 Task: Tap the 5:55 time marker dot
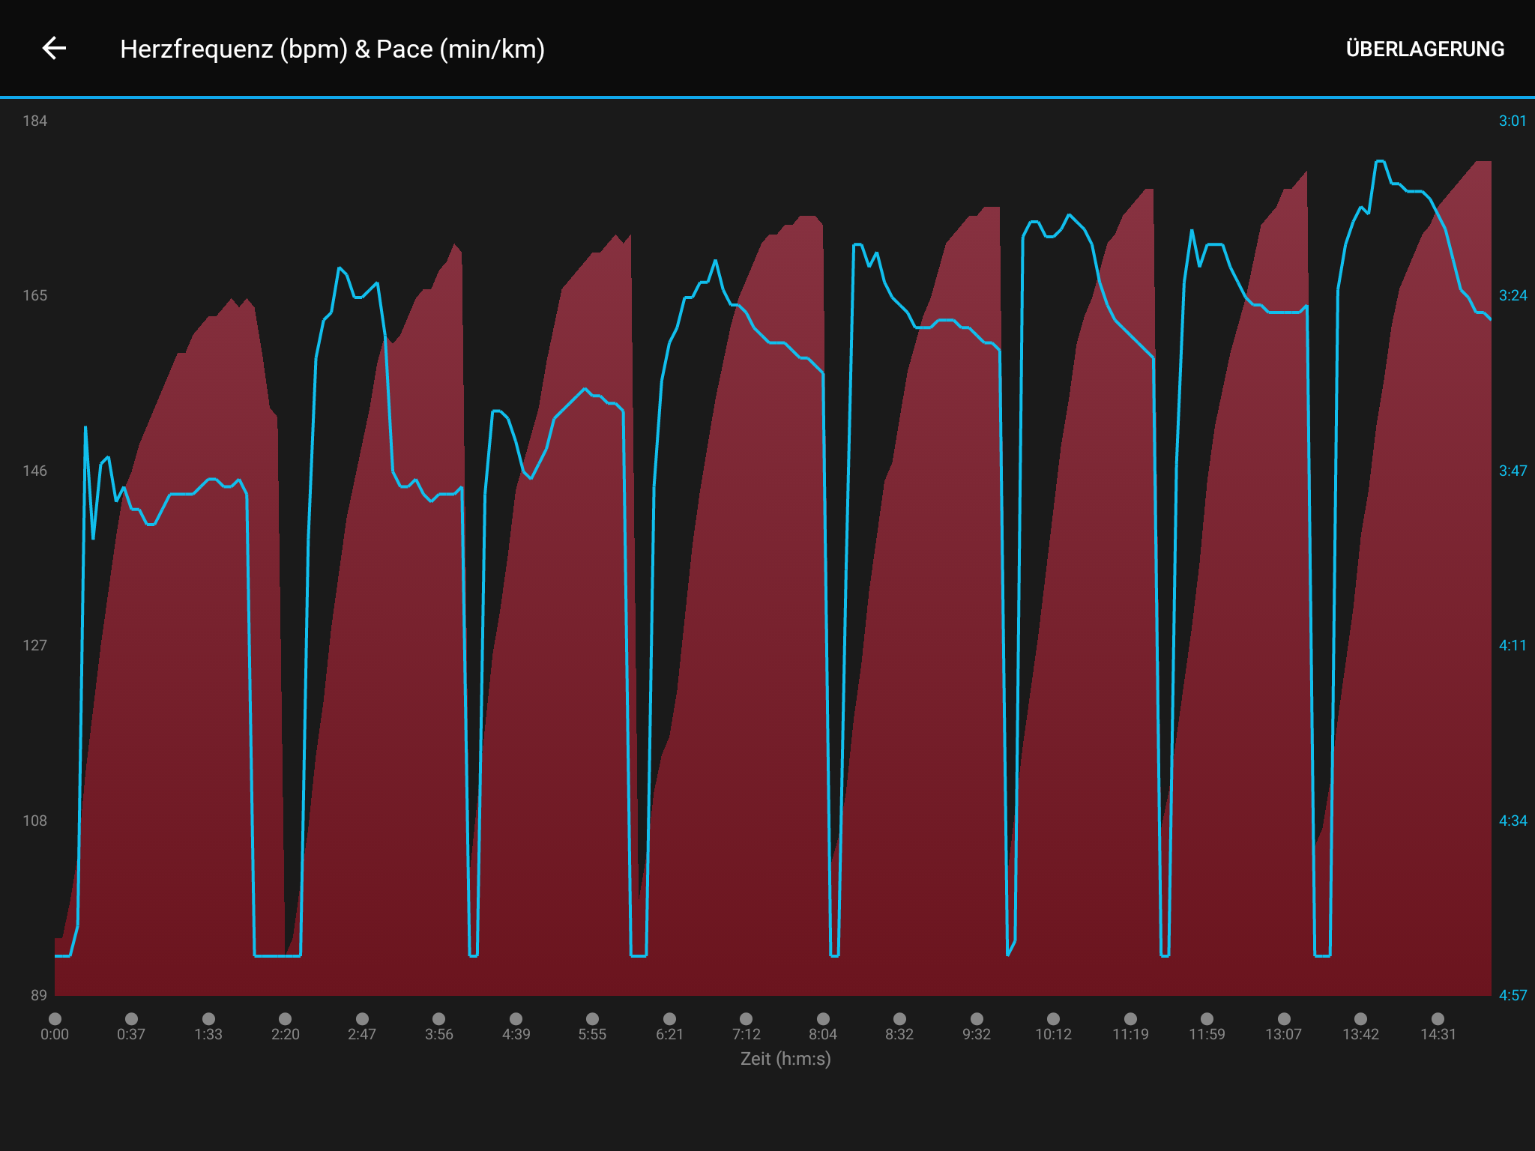[x=592, y=1018]
